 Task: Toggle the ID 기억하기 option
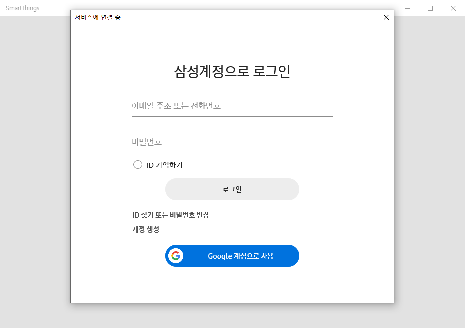coord(138,164)
